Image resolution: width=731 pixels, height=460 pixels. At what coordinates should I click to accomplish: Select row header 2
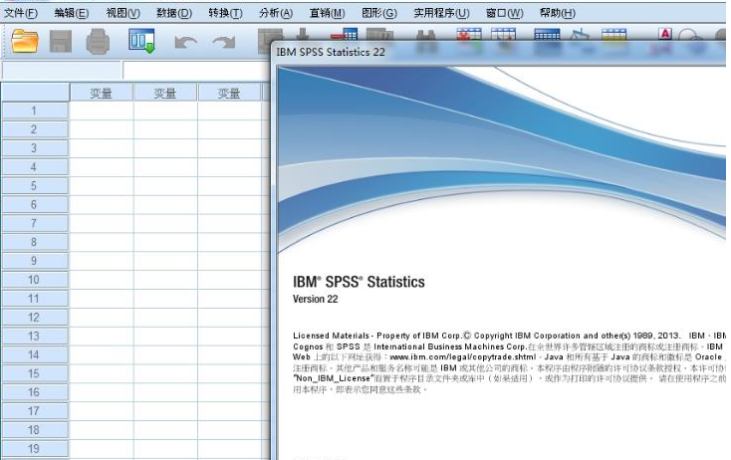click(x=35, y=129)
